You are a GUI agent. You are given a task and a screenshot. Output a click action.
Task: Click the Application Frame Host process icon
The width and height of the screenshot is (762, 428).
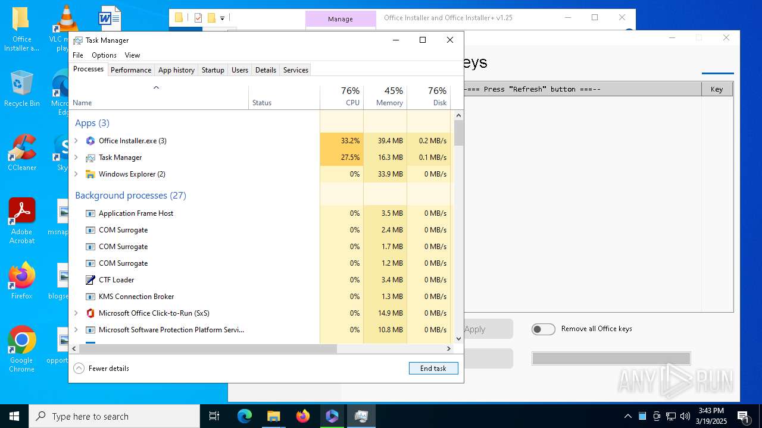point(90,213)
